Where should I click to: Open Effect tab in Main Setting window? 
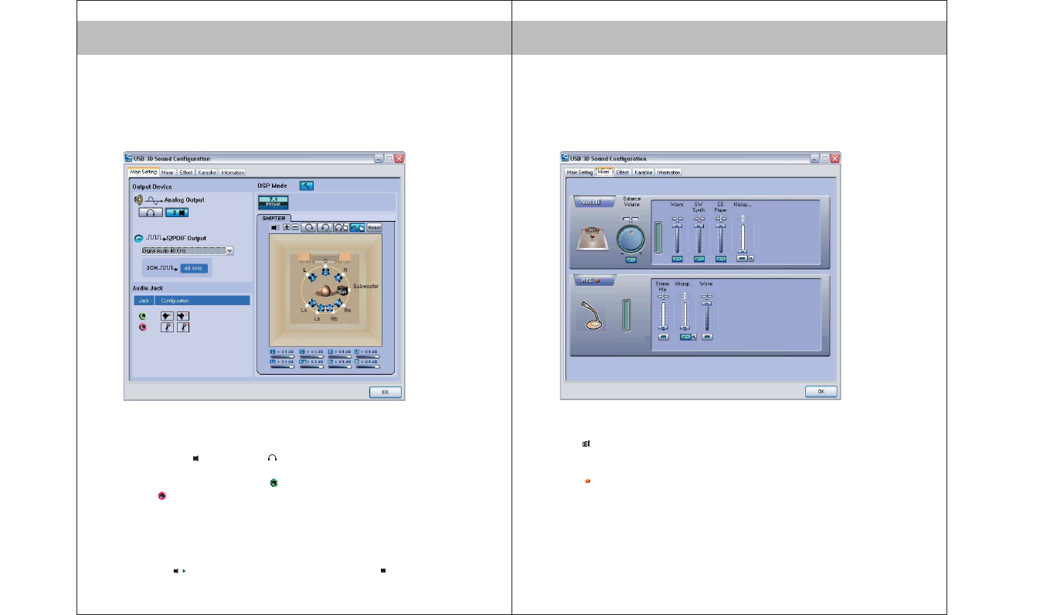(x=186, y=172)
